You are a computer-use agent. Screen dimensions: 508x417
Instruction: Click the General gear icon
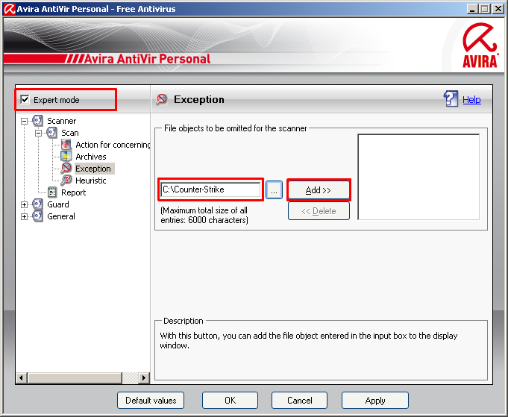point(37,216)
